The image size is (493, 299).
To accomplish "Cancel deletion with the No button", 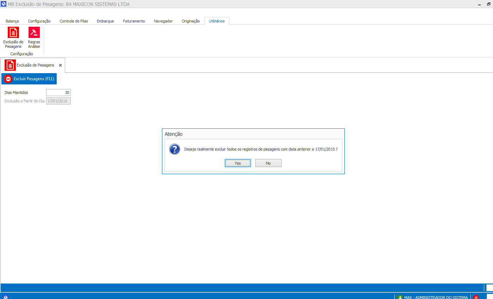I will click(x=268, y=163).
